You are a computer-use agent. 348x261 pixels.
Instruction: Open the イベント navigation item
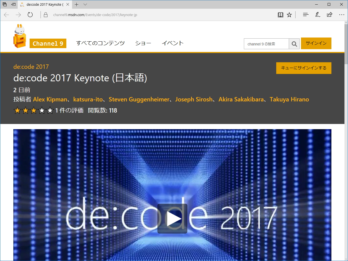coord(173,43)
